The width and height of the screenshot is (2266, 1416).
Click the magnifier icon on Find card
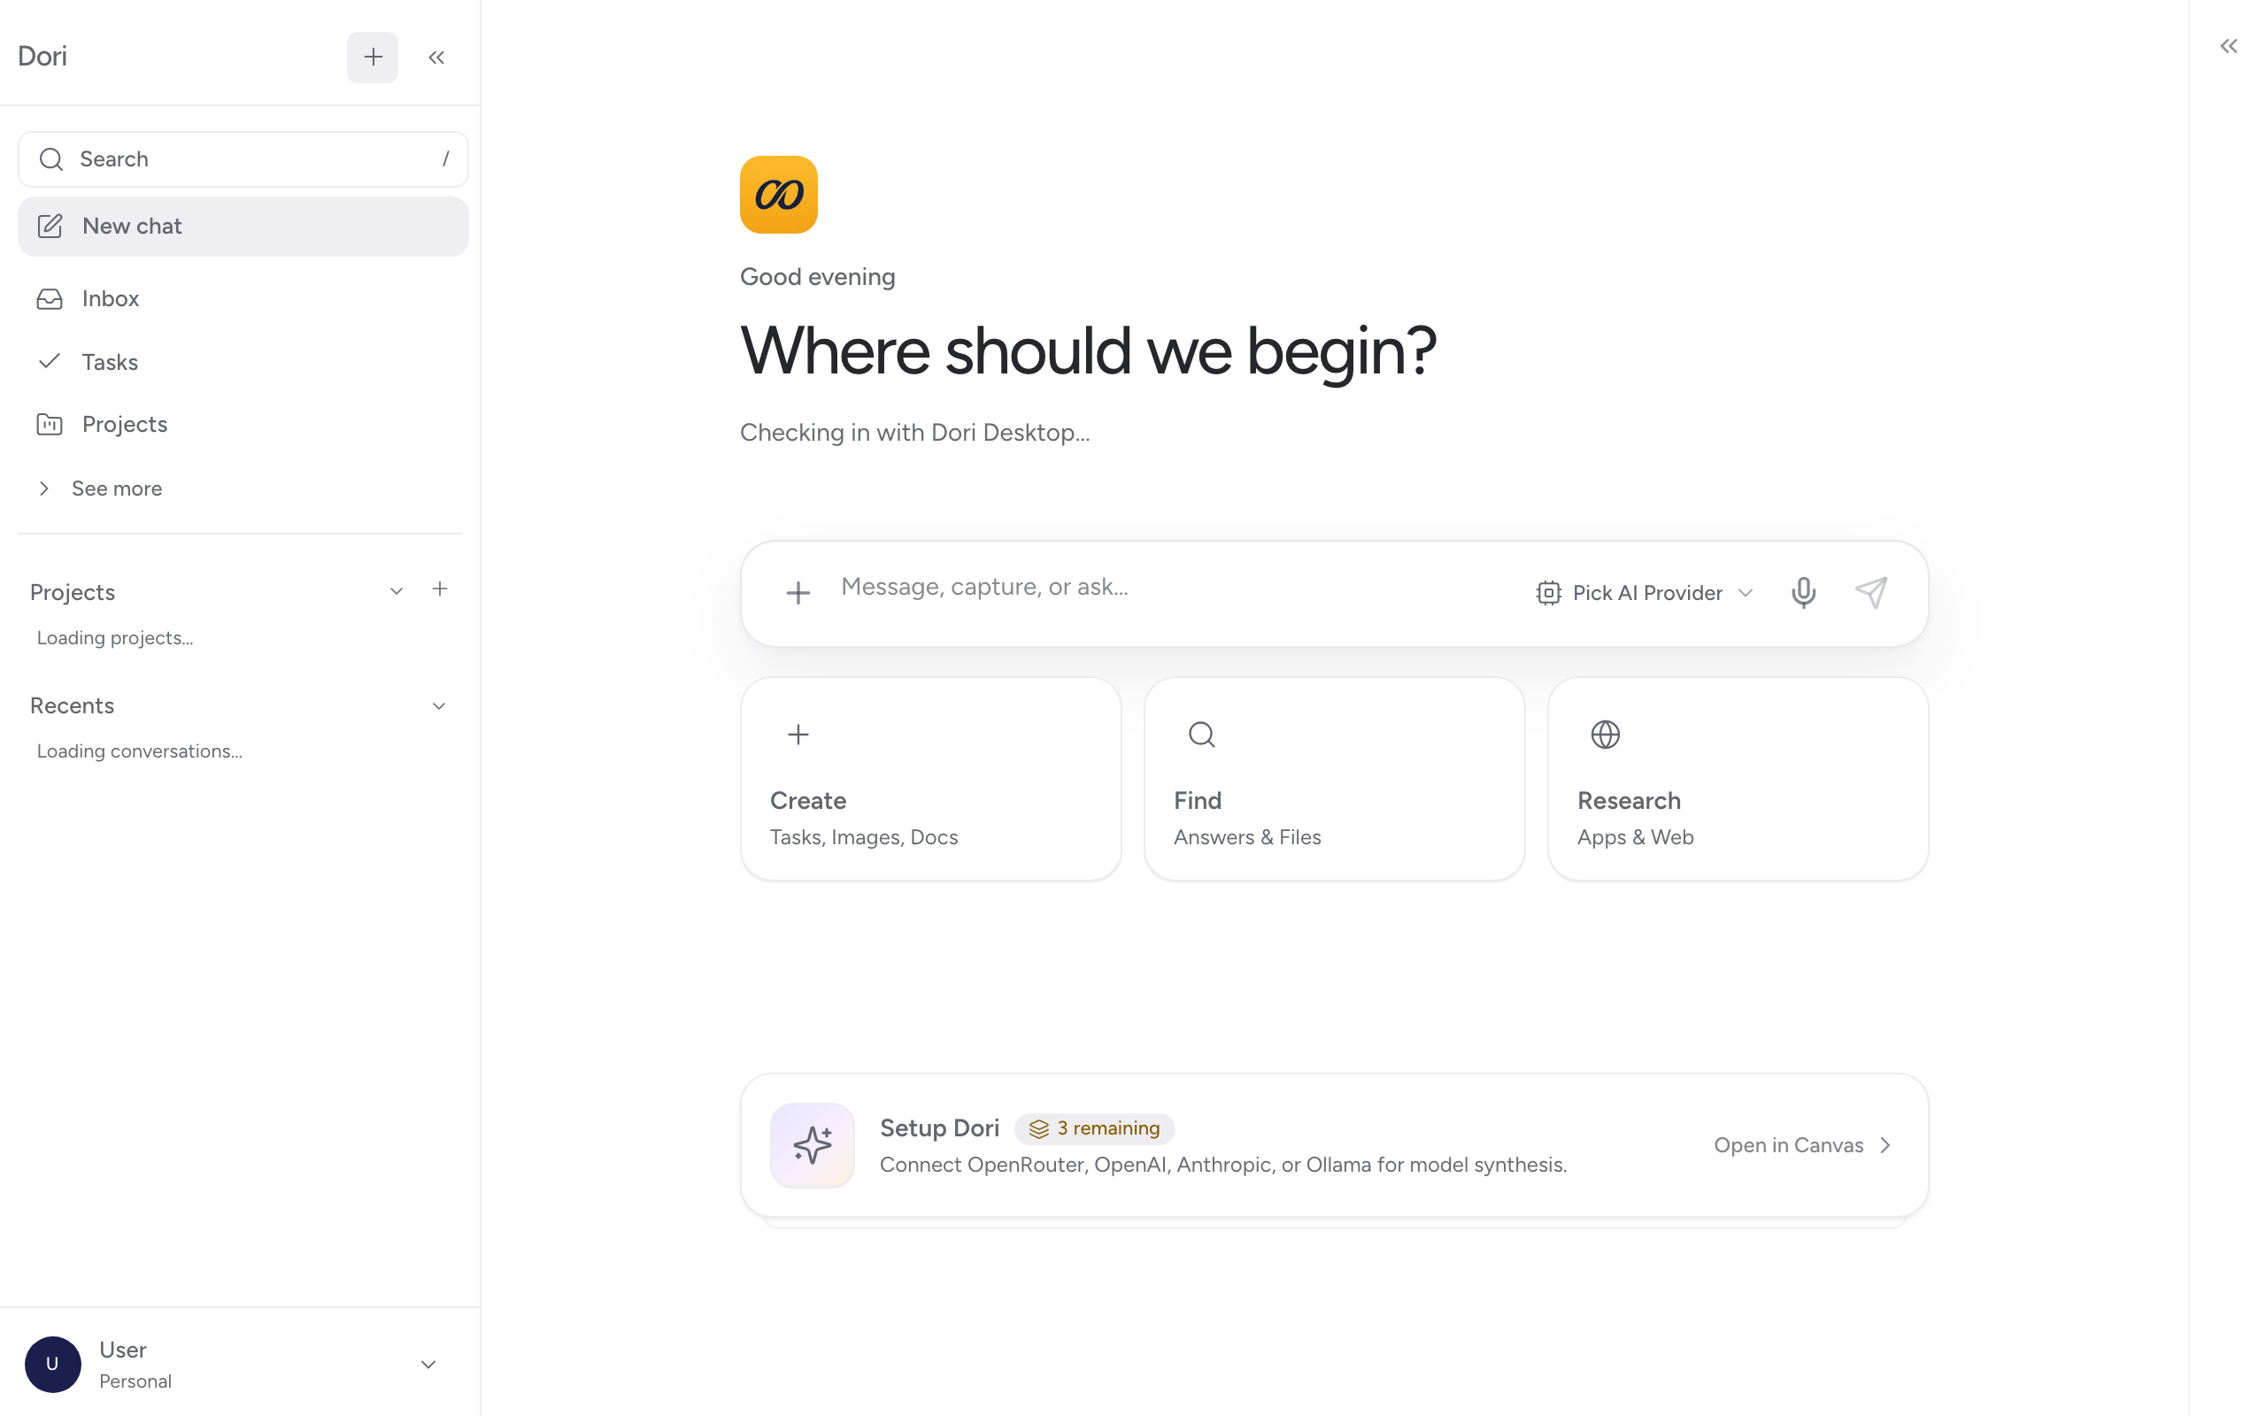point(1201,735)
